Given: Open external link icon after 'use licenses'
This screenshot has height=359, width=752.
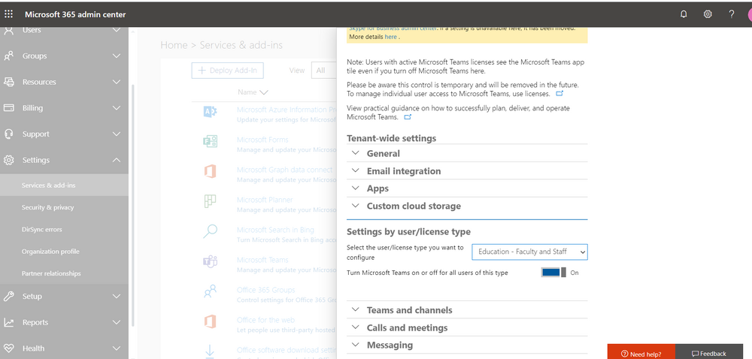Looking at the screenshot, I should (x=559, y=94).
